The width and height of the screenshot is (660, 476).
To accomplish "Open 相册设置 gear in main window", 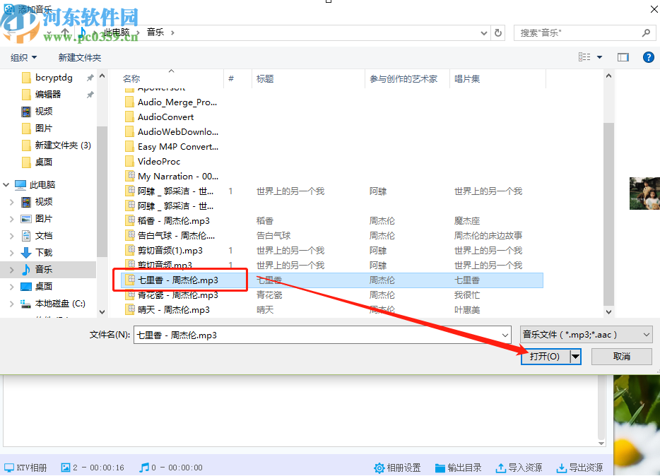I will point(397,468).
